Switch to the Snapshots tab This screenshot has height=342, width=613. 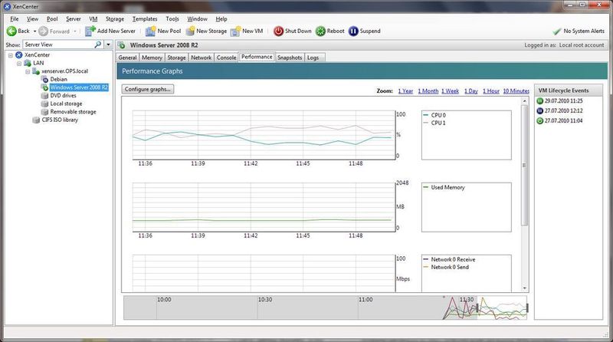[290, 58]
